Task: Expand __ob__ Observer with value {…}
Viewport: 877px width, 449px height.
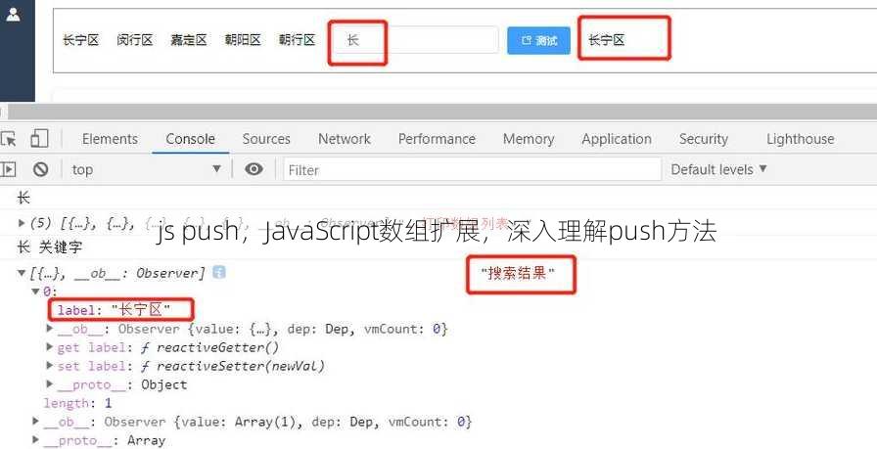Action: pos(50,329)
